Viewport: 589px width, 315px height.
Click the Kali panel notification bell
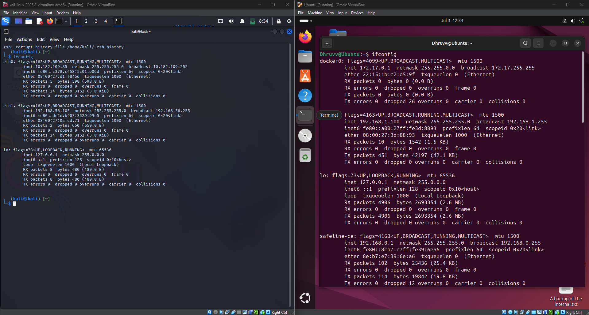pos(242,21)
